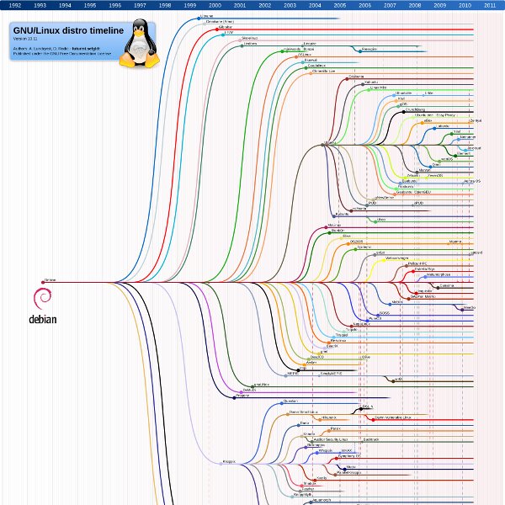
Task: Select the 2000 year marker
Action: coord(215,5)
